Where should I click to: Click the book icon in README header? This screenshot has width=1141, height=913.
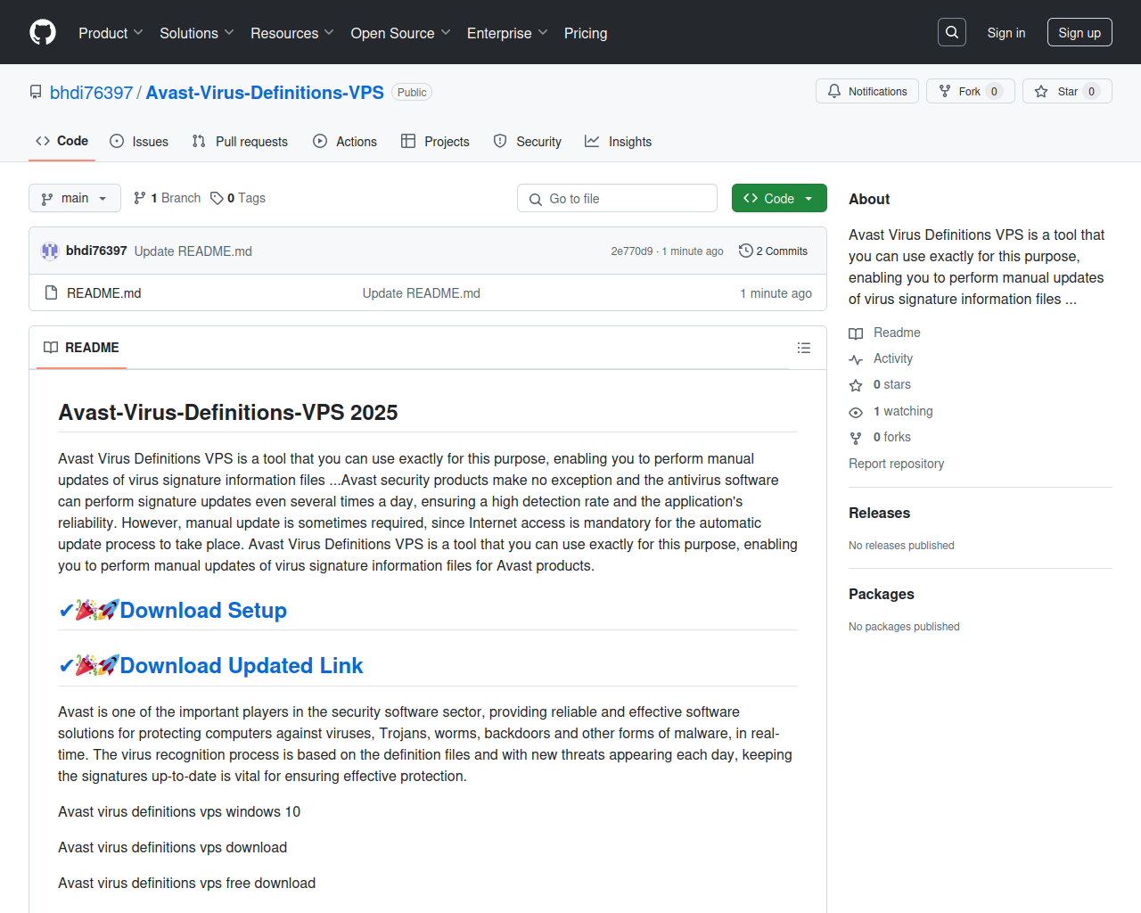coord(51,348)
